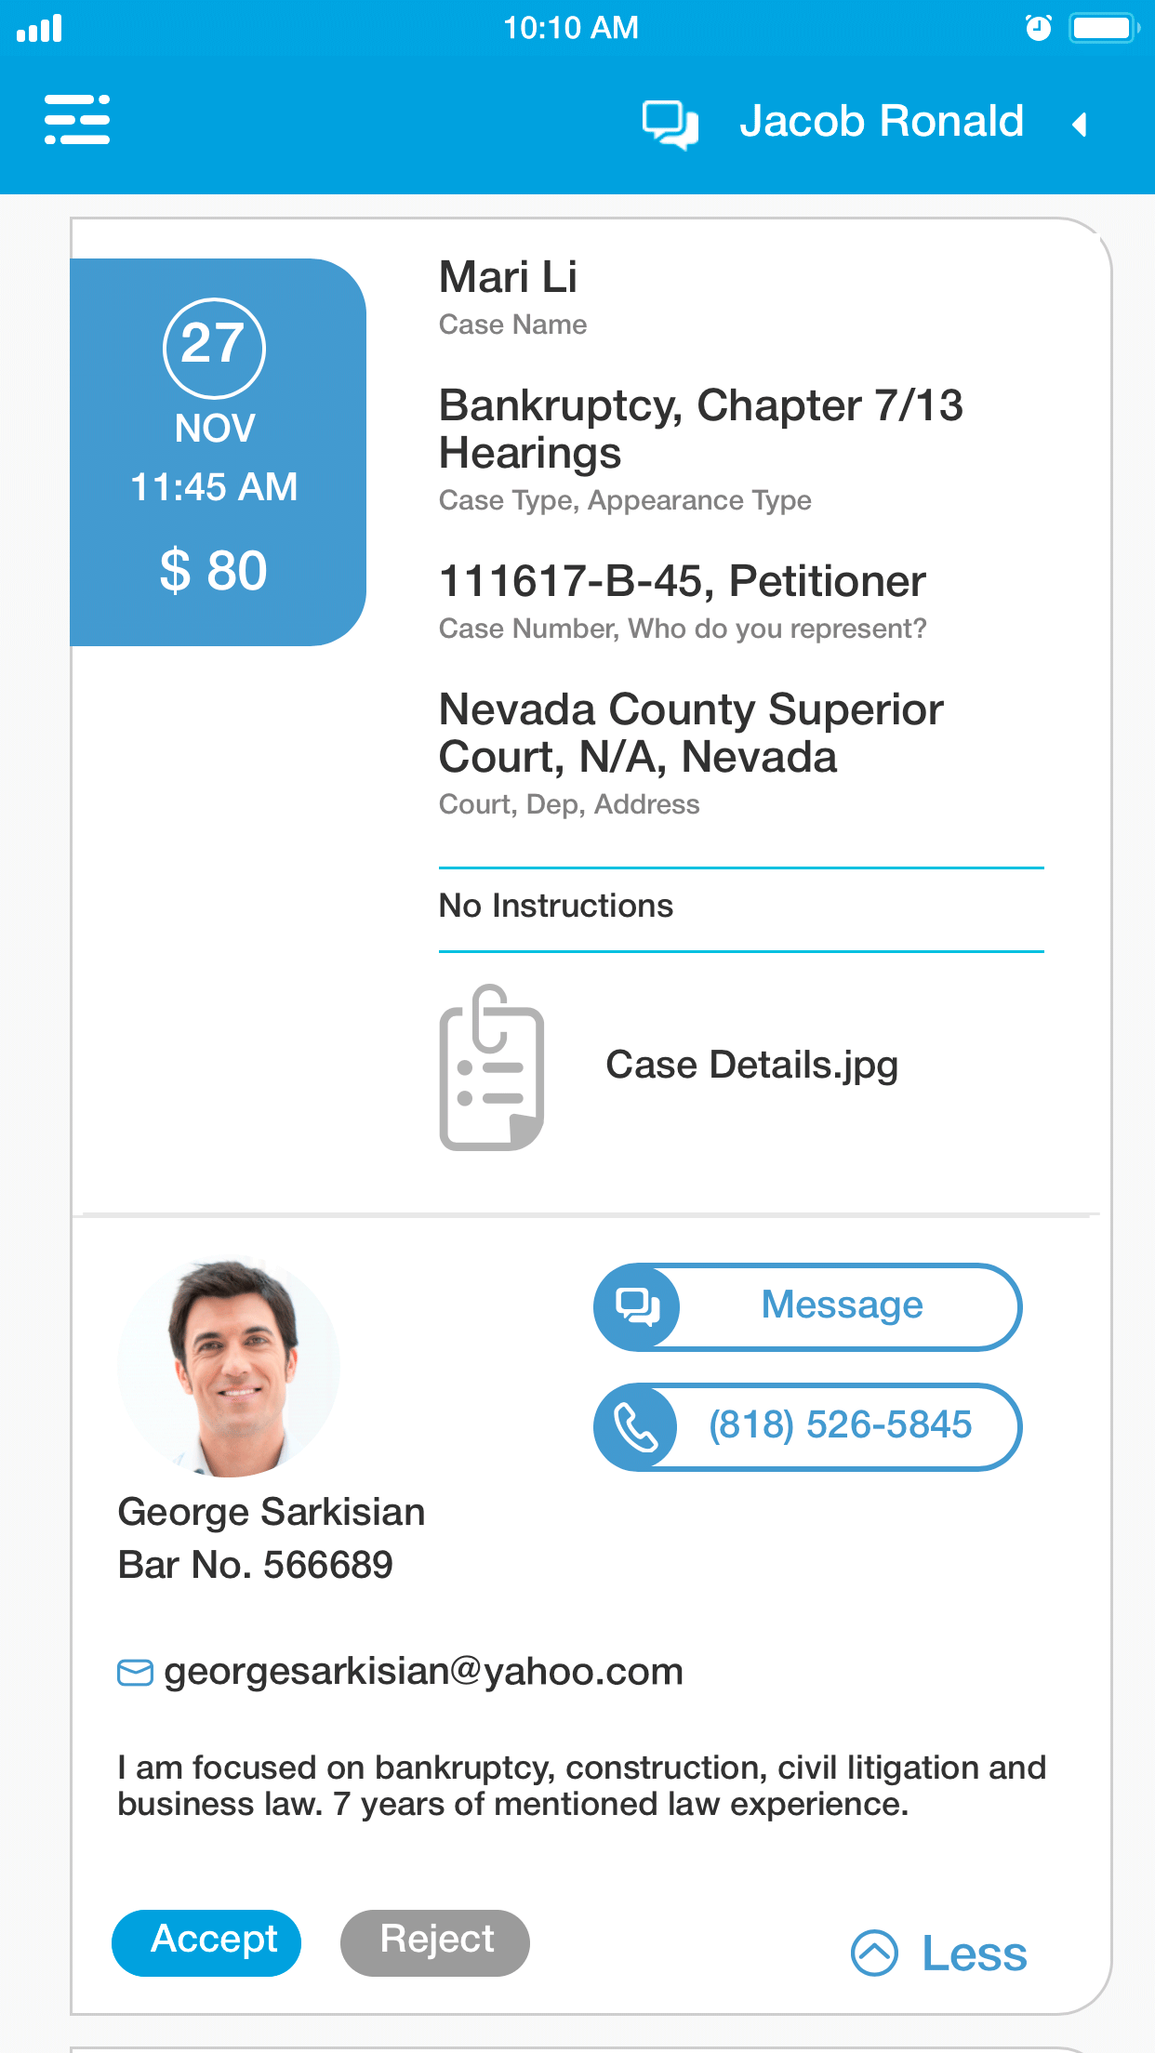This screenshot has width=1155, height=2053.
Task: Tap the phone handset icon
Action: tap(637, 1427)
